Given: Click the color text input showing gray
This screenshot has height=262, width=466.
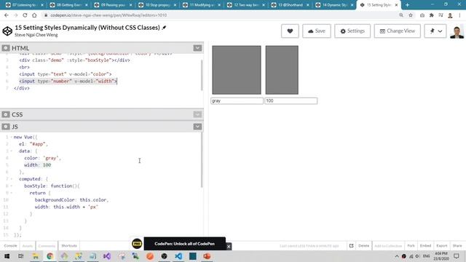Looking at the screenshot, I should click(x=237, y=101).
